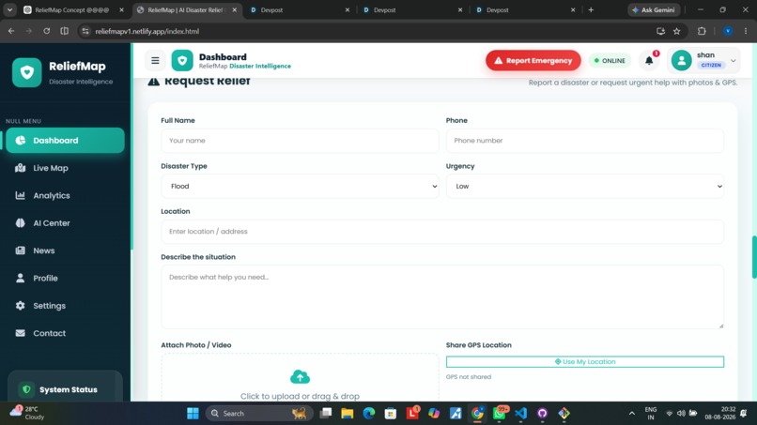Click the shield logo beside Dashboard title
The width and height of the screenshot is (757, 425).
click(182, 60)
